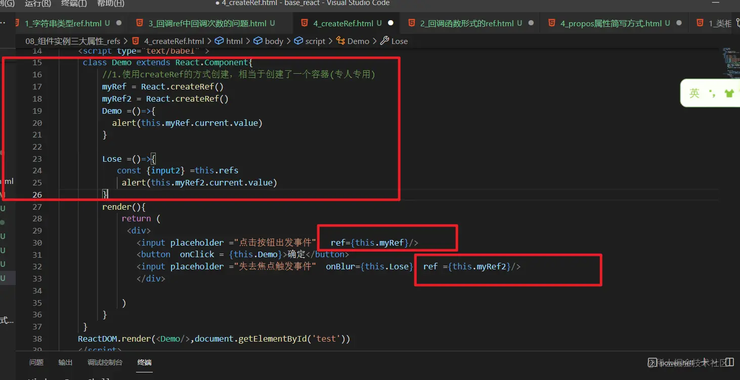
Task: Click the 英 language mode on IME bar
Action: tap(694, 93)
